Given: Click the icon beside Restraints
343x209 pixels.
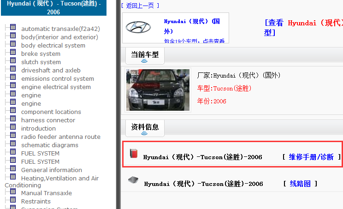Looking at the screenshot, I should 13,200.
